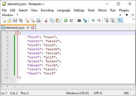This screenshot has width=136, height=96.
Task: Open the Run menu
Action: [x=113, y=10]
